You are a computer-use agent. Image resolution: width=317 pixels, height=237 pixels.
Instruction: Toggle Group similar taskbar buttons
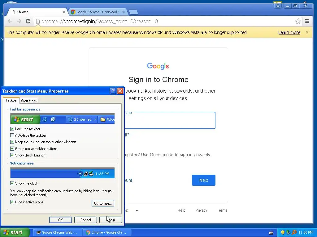pyautogui.click(x=12, y=149)
